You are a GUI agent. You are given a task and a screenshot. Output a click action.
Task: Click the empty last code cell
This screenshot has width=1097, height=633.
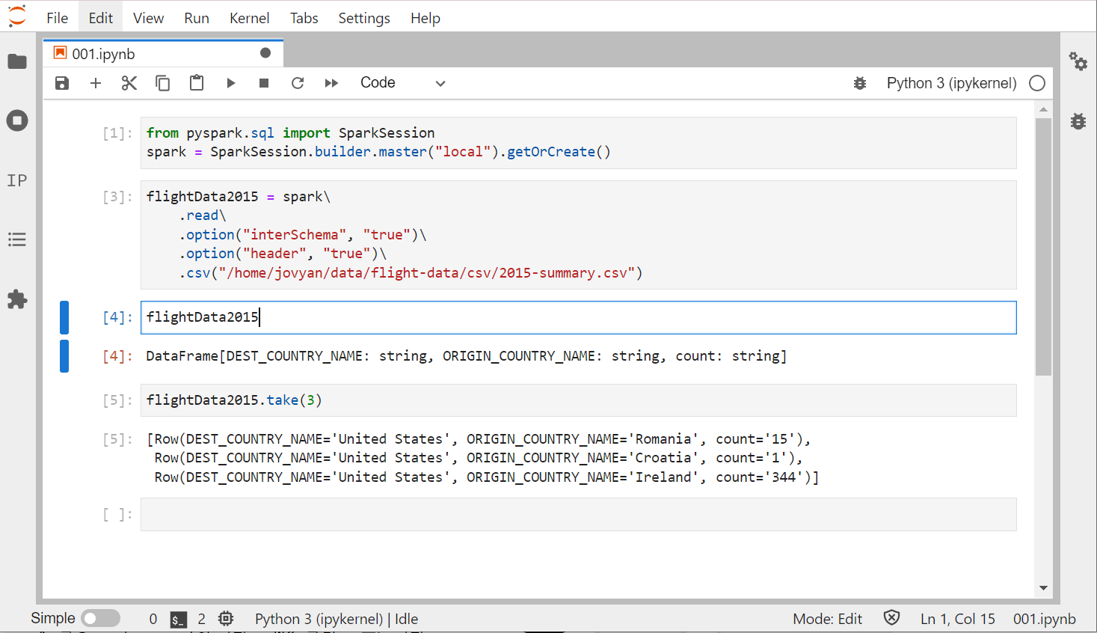point(578,515)
